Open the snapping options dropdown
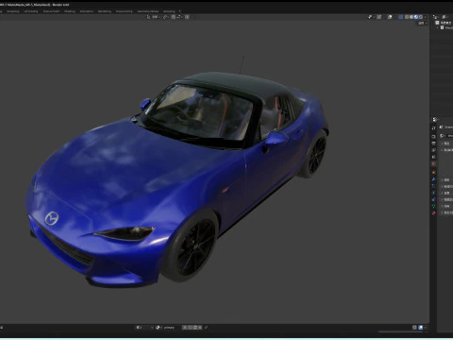 click(x=179, y=17)
